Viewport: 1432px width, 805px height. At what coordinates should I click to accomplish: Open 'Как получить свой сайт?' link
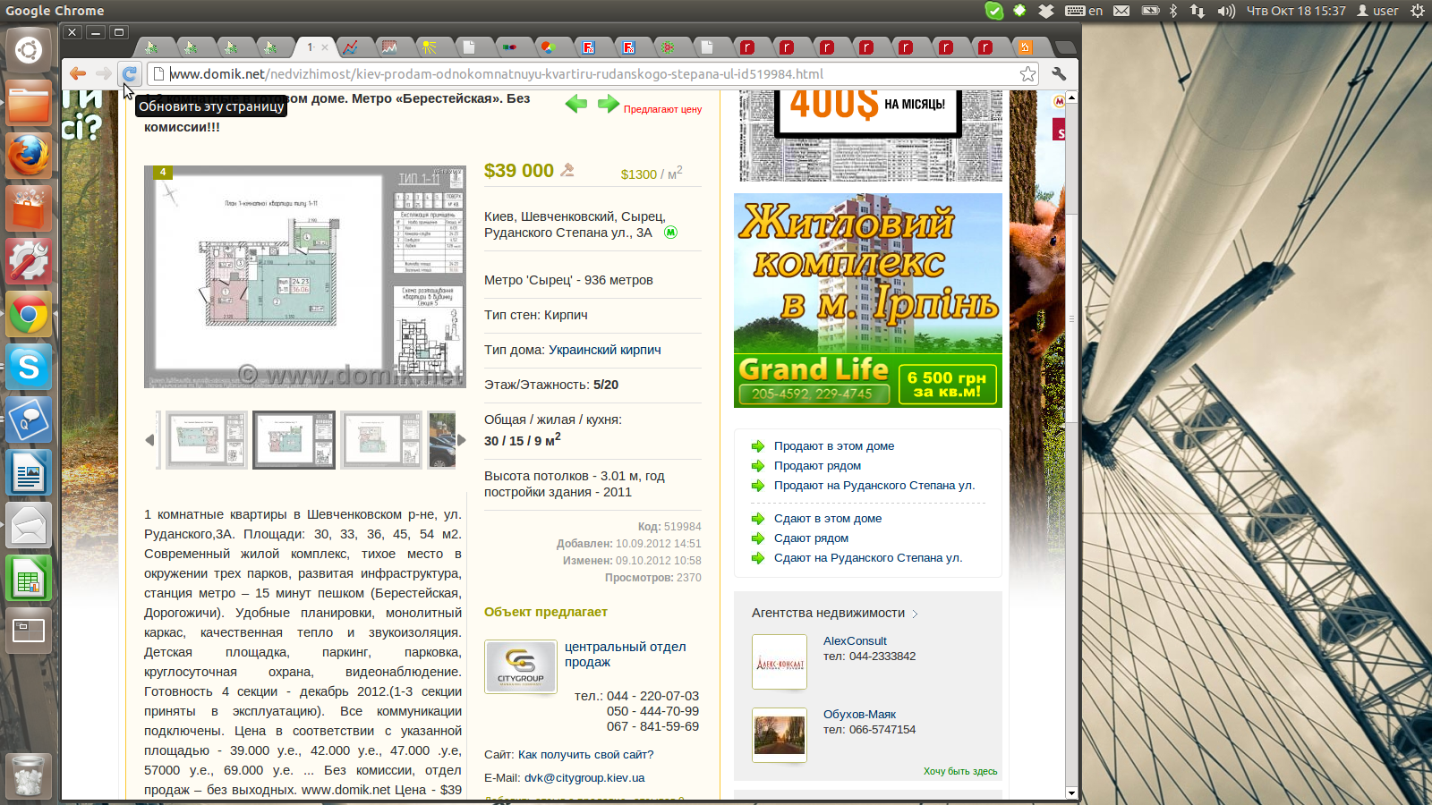click(585, 754)
